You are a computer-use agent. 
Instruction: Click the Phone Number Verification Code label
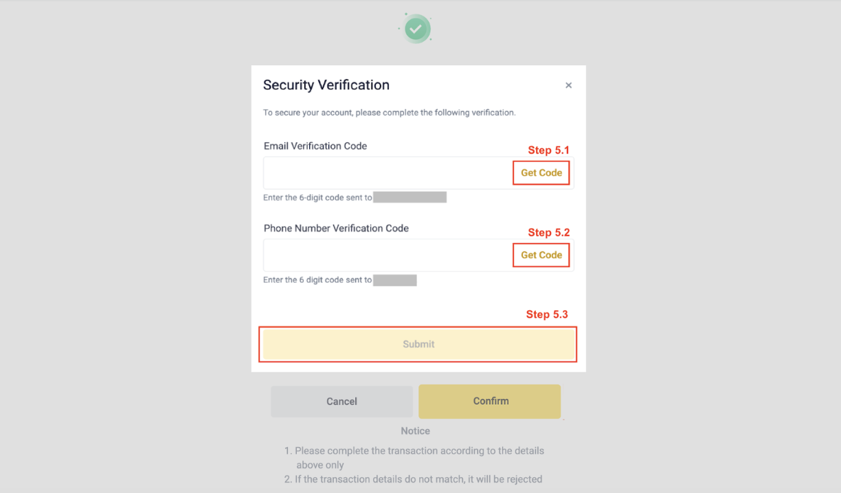336,229
